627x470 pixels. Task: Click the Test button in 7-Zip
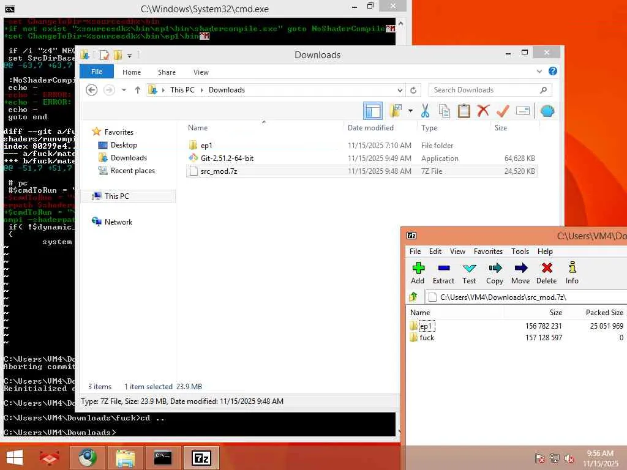pyautogui.click(x=469, y=274)
